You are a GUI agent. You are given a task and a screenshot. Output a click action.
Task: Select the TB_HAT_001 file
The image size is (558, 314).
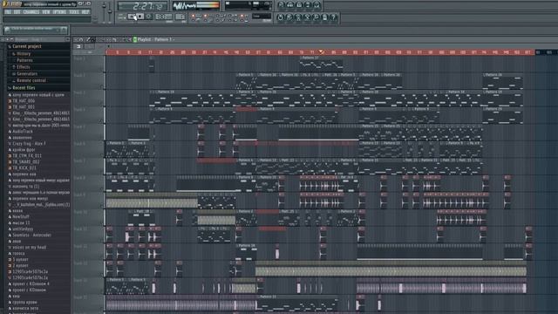[24, 106]
